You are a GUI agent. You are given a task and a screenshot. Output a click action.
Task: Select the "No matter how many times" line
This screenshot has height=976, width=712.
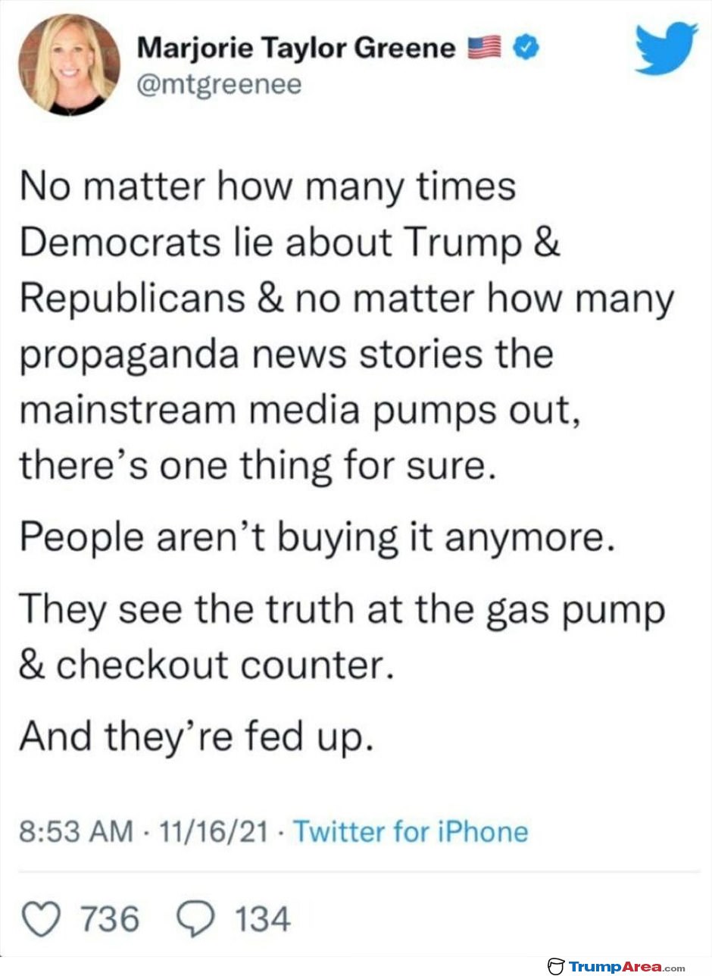267,187
